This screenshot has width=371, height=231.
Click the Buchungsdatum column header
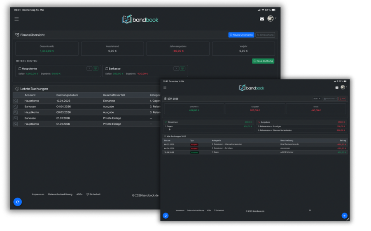click(67, 95)
